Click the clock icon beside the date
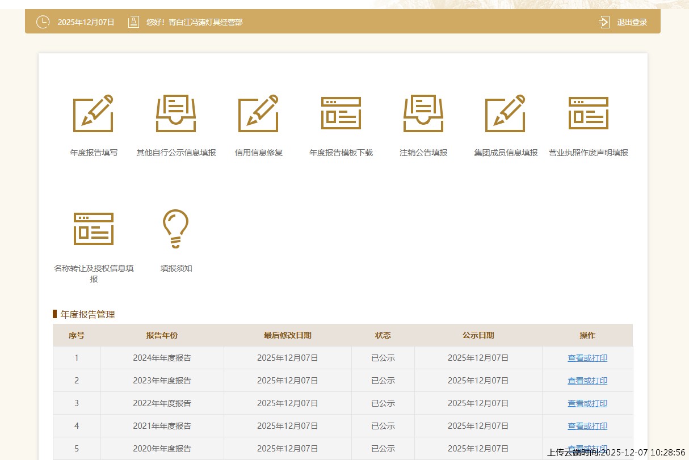 point(43,22)
